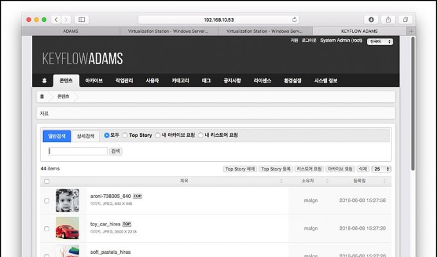Screen dimensions: 437x257
Task: Open the 한국어 language dropdown
Action: (380, 42)
